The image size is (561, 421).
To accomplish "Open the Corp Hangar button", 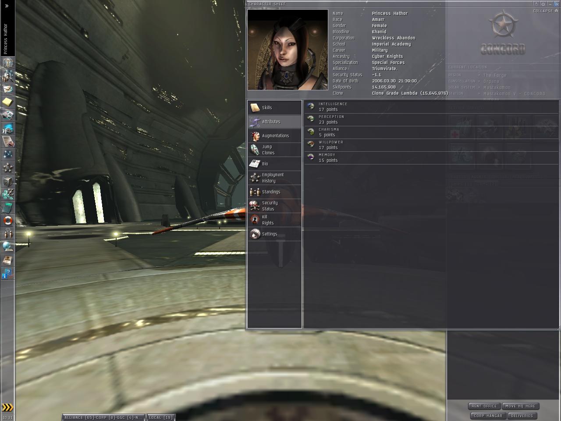I will pyautogui.click(x=488, y=416).
